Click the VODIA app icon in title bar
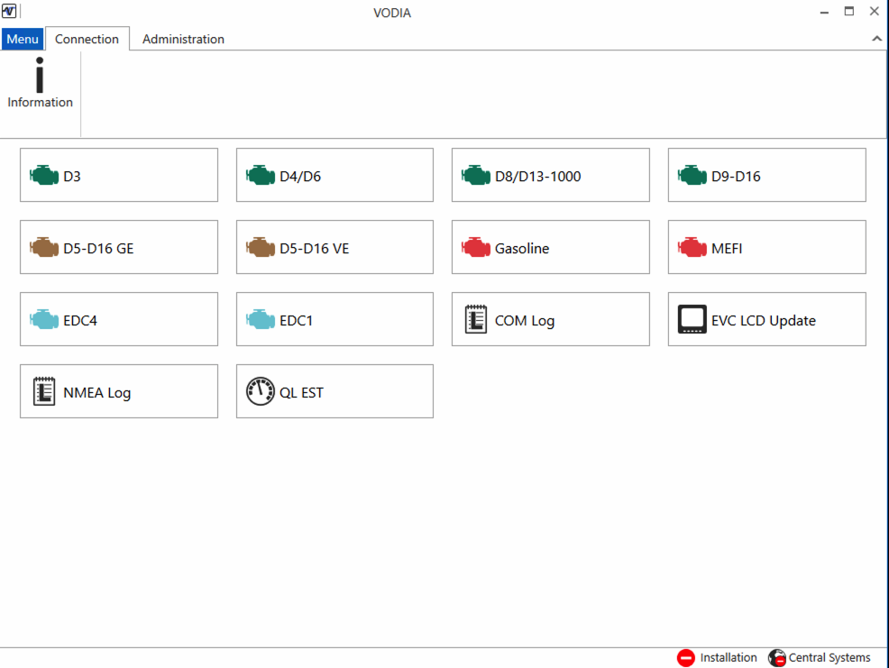This screenshot has height=668, width=889. click(x=9, y=11)
